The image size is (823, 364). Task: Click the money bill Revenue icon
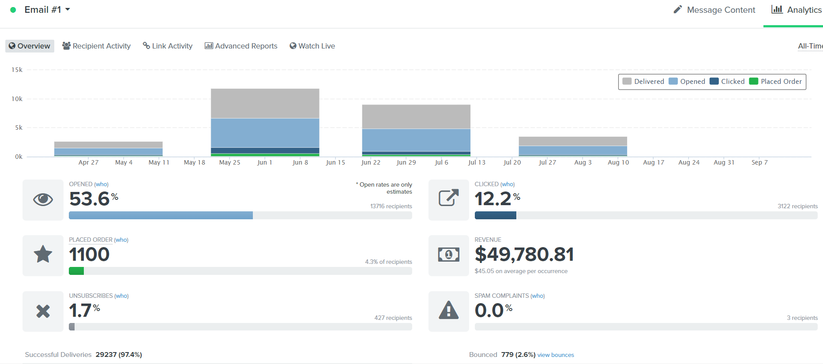(x=448, y=255)
